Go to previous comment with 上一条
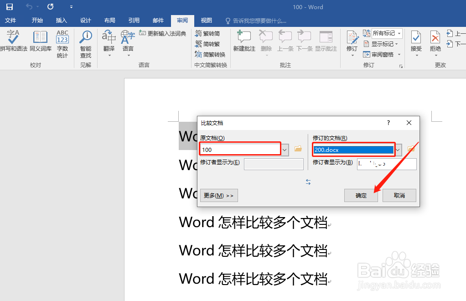Image resolution: width=466 pixels, height=301 pixels. (285, 41)
